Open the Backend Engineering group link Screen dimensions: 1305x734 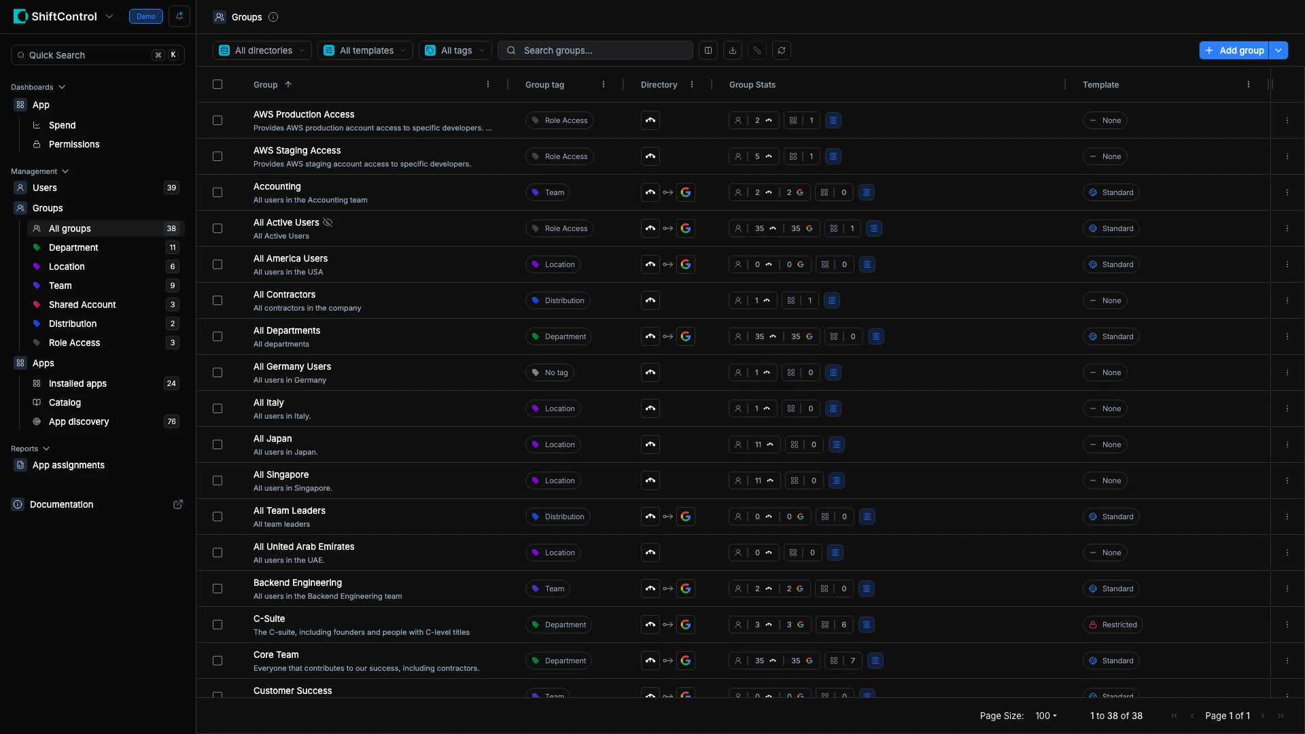[297, 582]
